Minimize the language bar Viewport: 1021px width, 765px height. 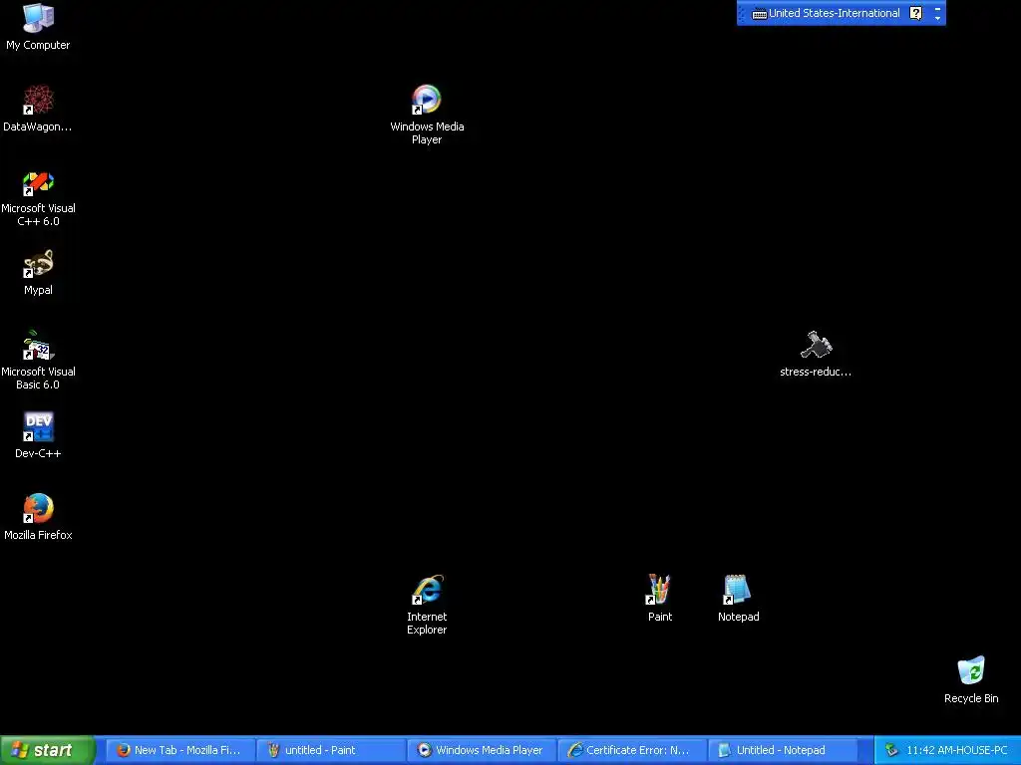click(x=937, y=8)
